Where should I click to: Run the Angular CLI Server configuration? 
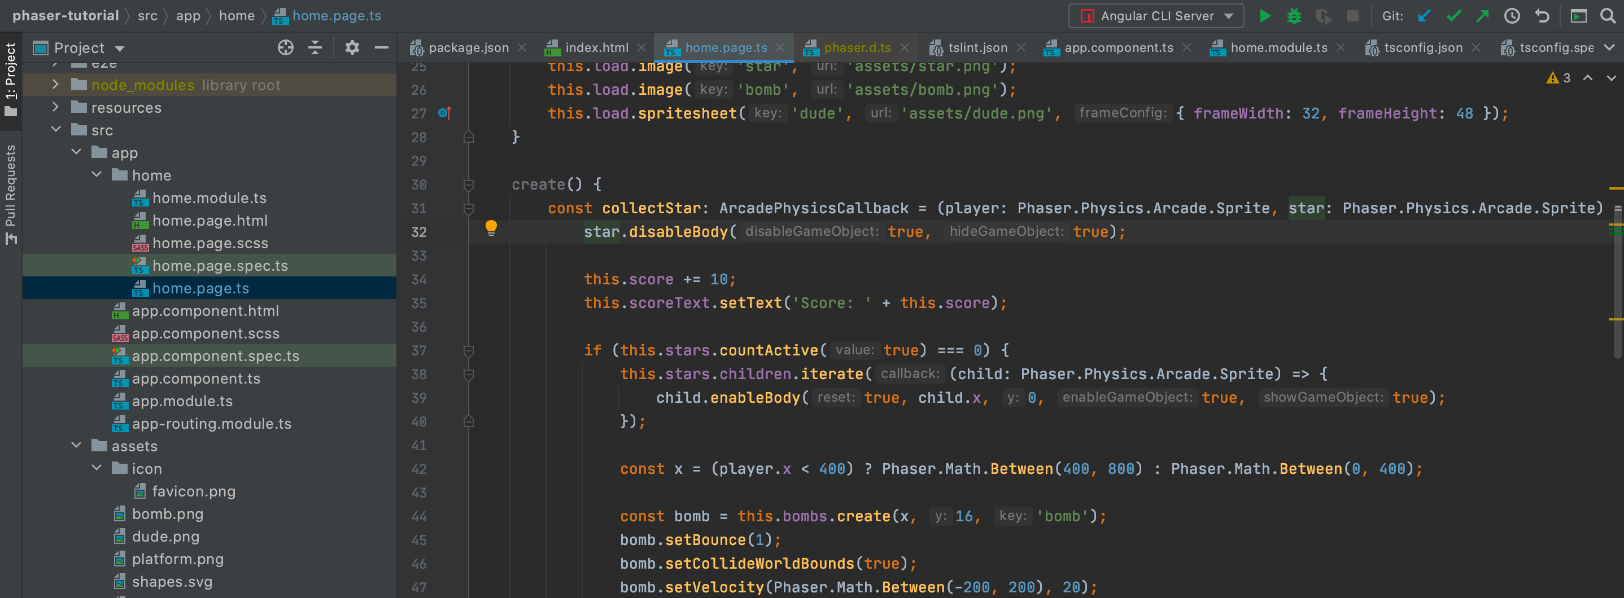coord(1265,16)
